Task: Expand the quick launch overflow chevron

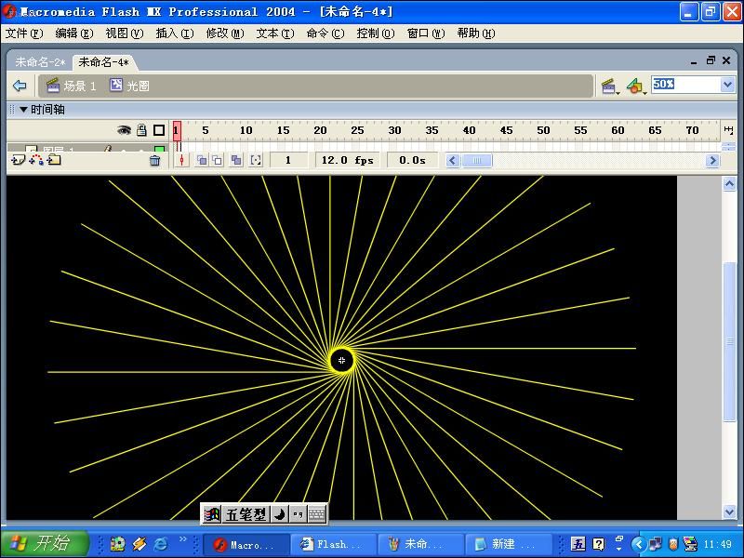Action: tap(182, 539)
